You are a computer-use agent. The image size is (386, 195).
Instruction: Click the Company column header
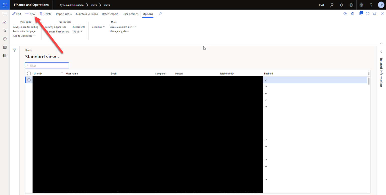[160, 73]
